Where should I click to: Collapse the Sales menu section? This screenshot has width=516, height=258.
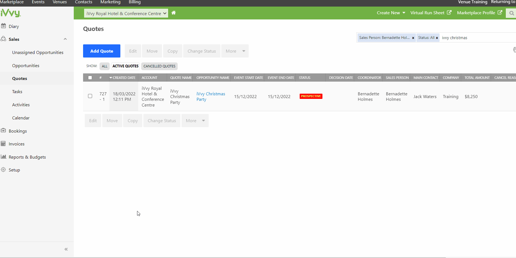[x=65, y=39]
